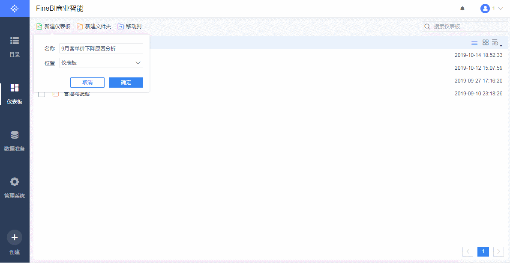Expand the user account menu chevron
This screenshot has width=510, height=263.
click(501, 9)
